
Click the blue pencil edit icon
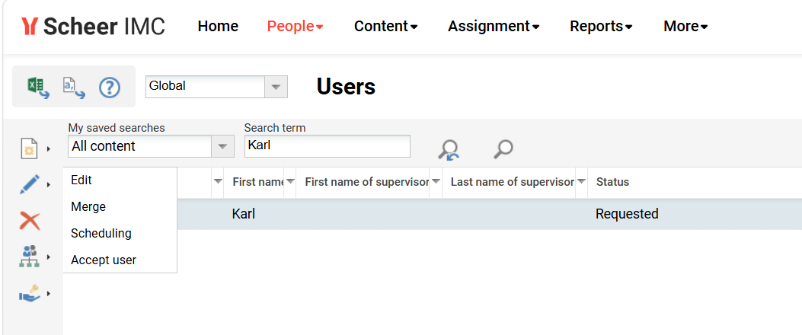pyautogui.click(x=29, y=185)
